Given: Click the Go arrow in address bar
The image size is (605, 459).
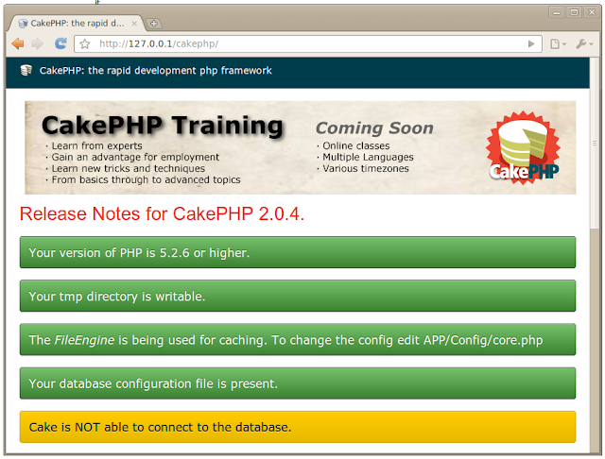Looking at the screenshot, I should click(531, 44).
